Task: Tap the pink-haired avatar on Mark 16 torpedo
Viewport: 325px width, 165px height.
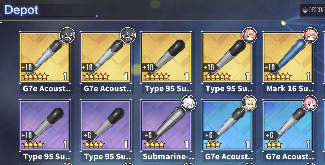Action: click(310, 35)
